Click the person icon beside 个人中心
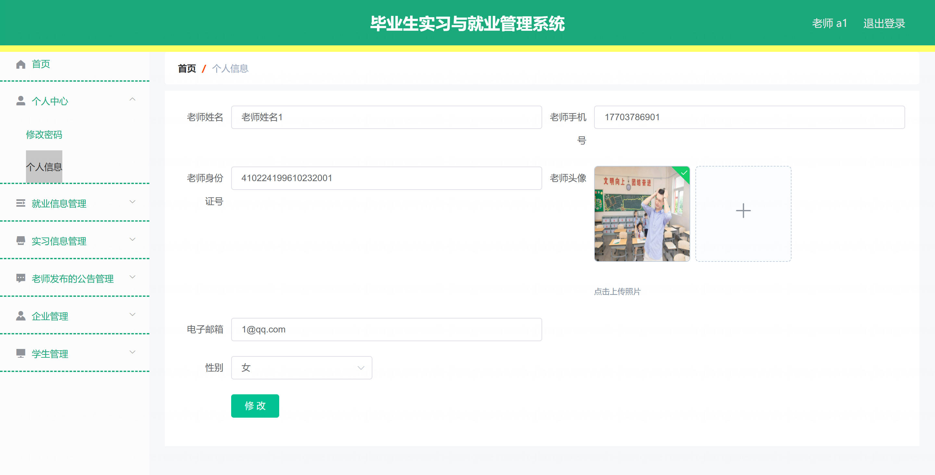Viewport: 935px width, 475px height. click(x=21, y=101)
